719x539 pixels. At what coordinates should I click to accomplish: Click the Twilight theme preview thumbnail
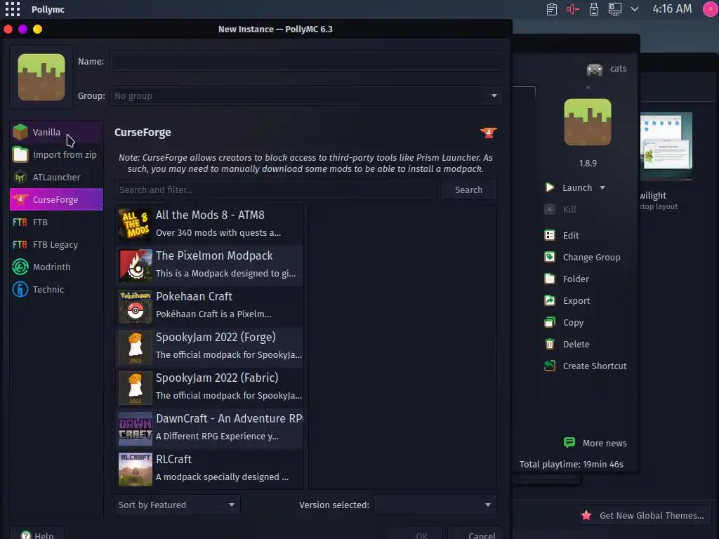tap(666, 147)
